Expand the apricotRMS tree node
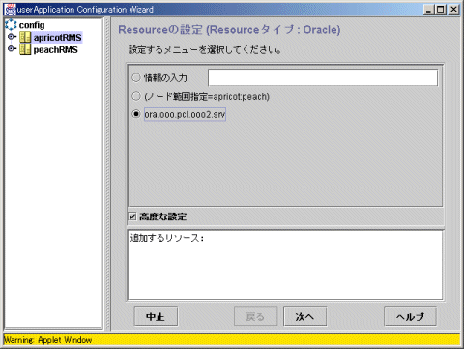 12,37
